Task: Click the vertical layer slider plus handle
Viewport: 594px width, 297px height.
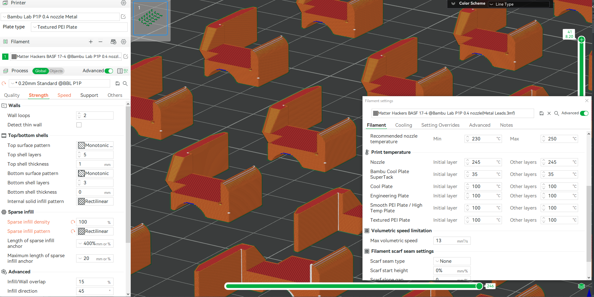Action: [x=582, y=40]
